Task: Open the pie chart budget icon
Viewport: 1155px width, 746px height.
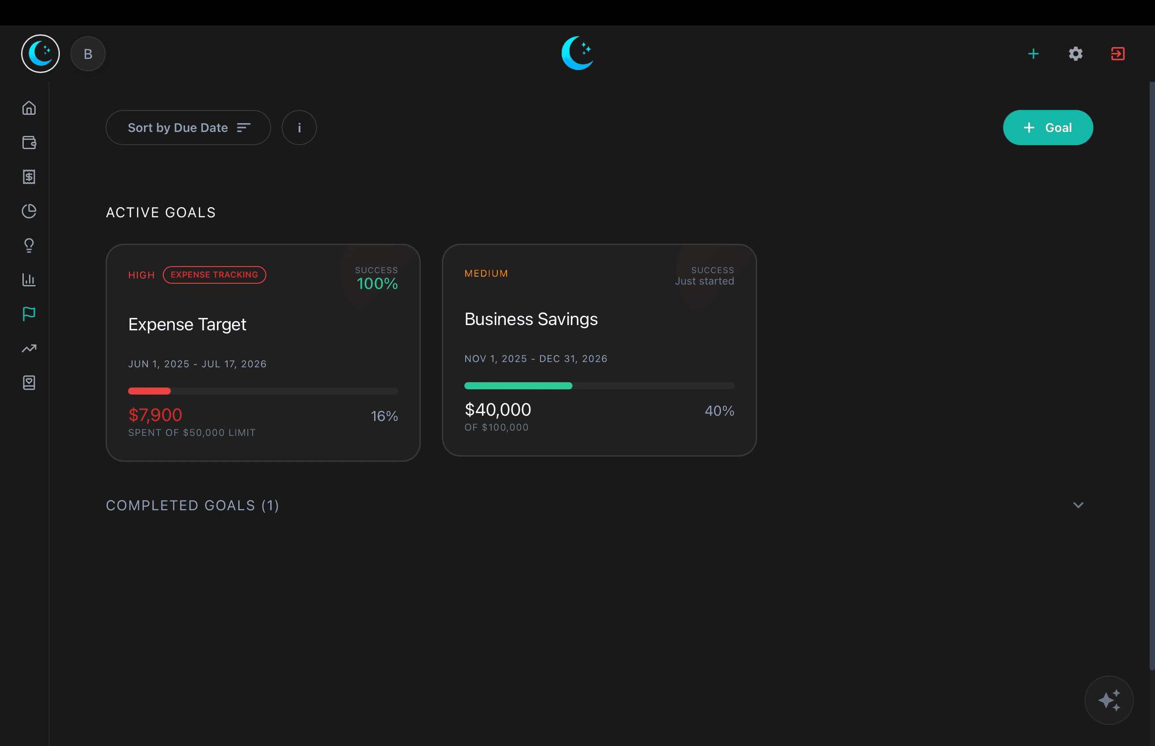Action: tap(29, 211)
